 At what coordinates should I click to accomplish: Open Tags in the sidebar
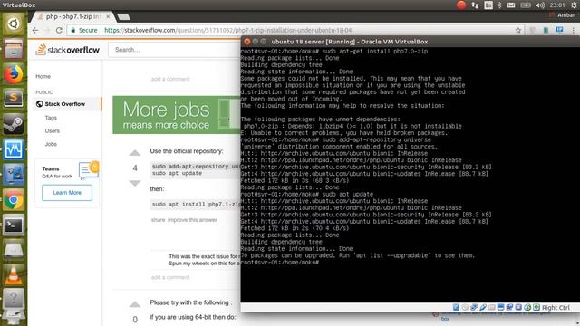click(51, 118)
